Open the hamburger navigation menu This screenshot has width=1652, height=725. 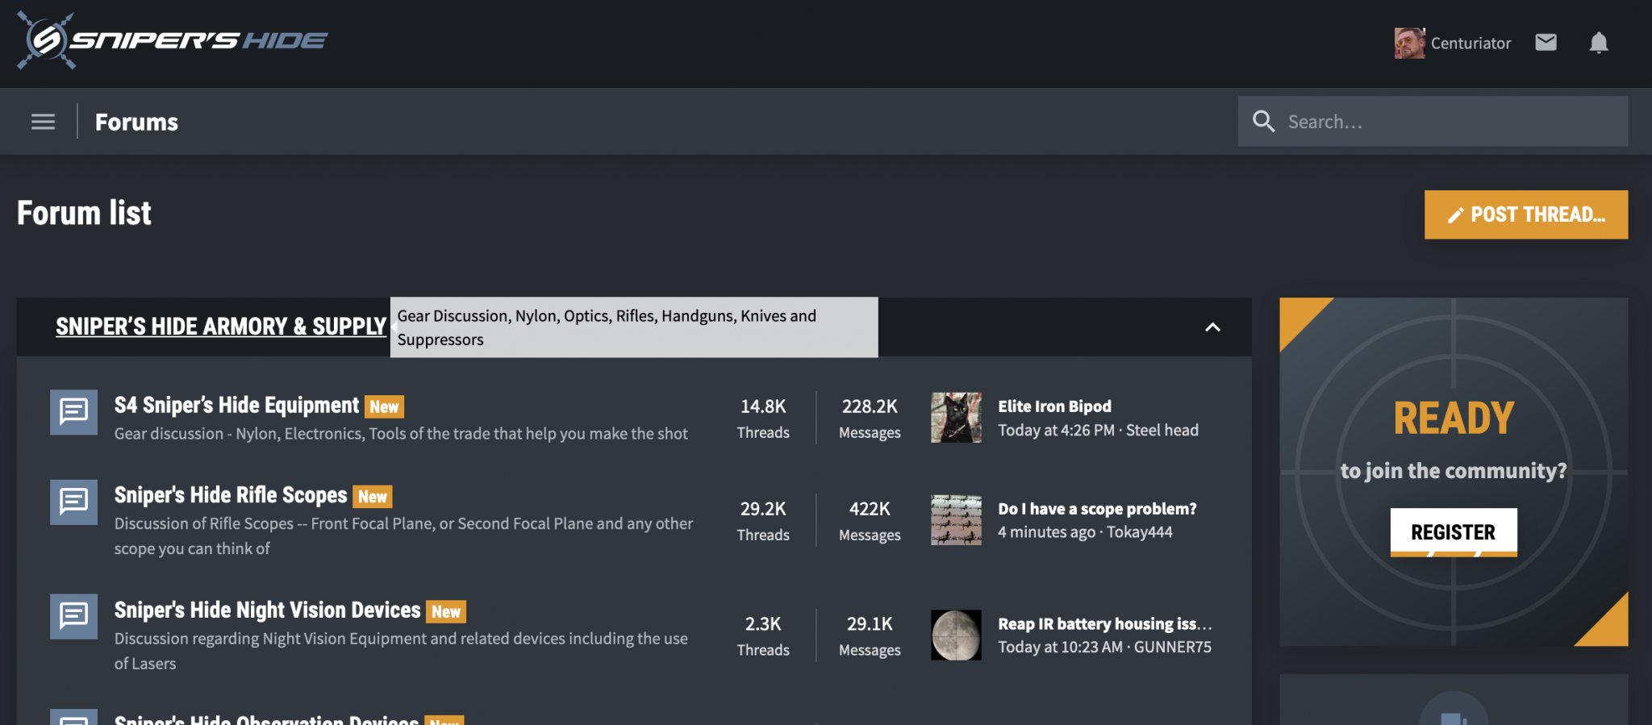pyautogui.click(x=43, y=122)
